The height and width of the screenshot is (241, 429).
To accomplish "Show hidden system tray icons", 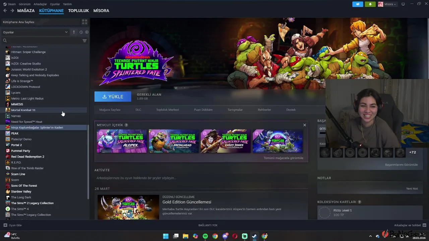I will click(370, 236).
